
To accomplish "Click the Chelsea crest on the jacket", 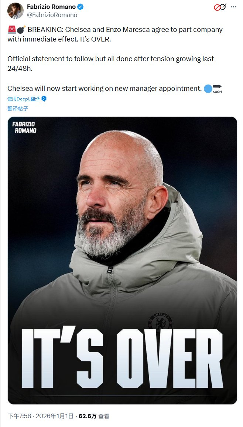I will [x=160, y=322].
